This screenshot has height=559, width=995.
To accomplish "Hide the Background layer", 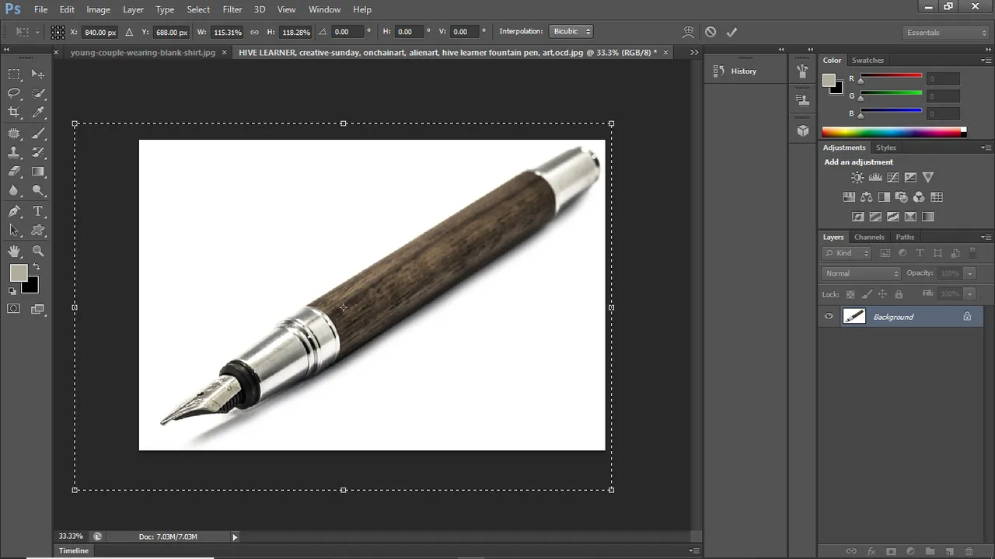I will (x=829, y=316).
